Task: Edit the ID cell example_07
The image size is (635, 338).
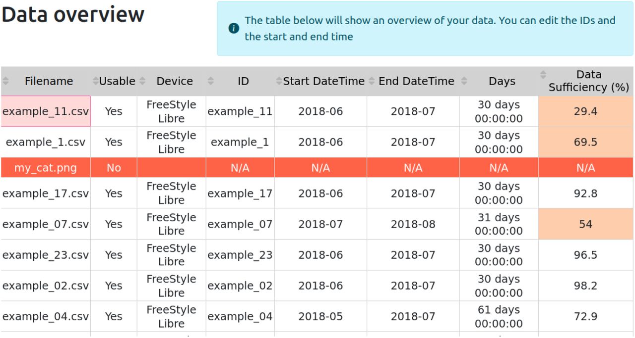Action: [240, 224]
